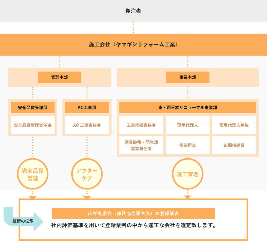Select the 安全品質管理部 department header
267x241 pixels.
[x=33, y=108]
